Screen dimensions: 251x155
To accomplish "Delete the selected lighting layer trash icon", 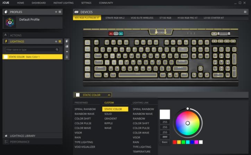I will pyautogui.click(x=67, y=57).
